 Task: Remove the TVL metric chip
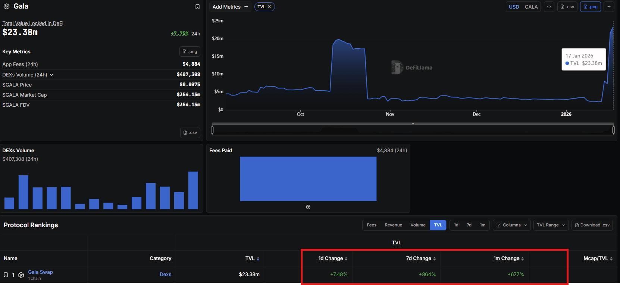pyautogui.click(x=269, y=7)
